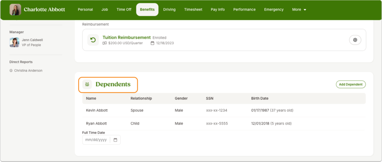382x162 pixels.
Task: Select the Benefits tab
Action: pyautogui.click(x=147, y=9)
